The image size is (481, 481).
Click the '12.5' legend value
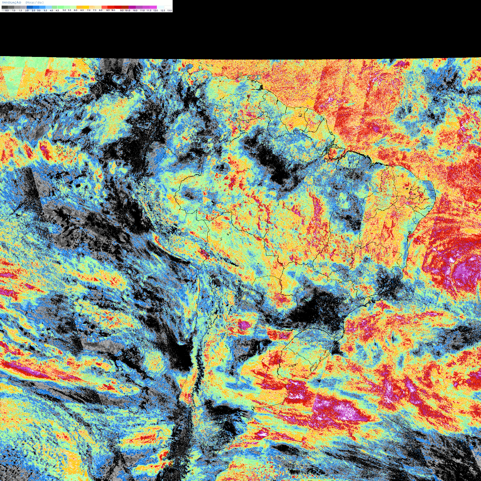click(x=163, y=10)
